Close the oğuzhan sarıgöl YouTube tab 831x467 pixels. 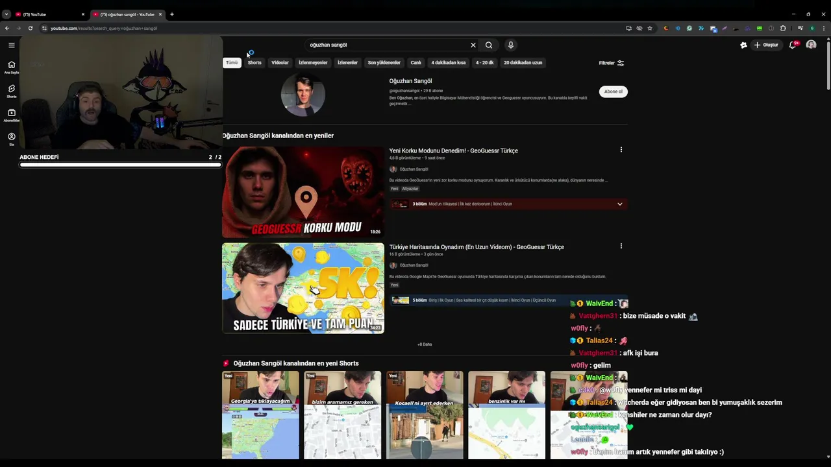pyautogui.click(x=160, y=14)
